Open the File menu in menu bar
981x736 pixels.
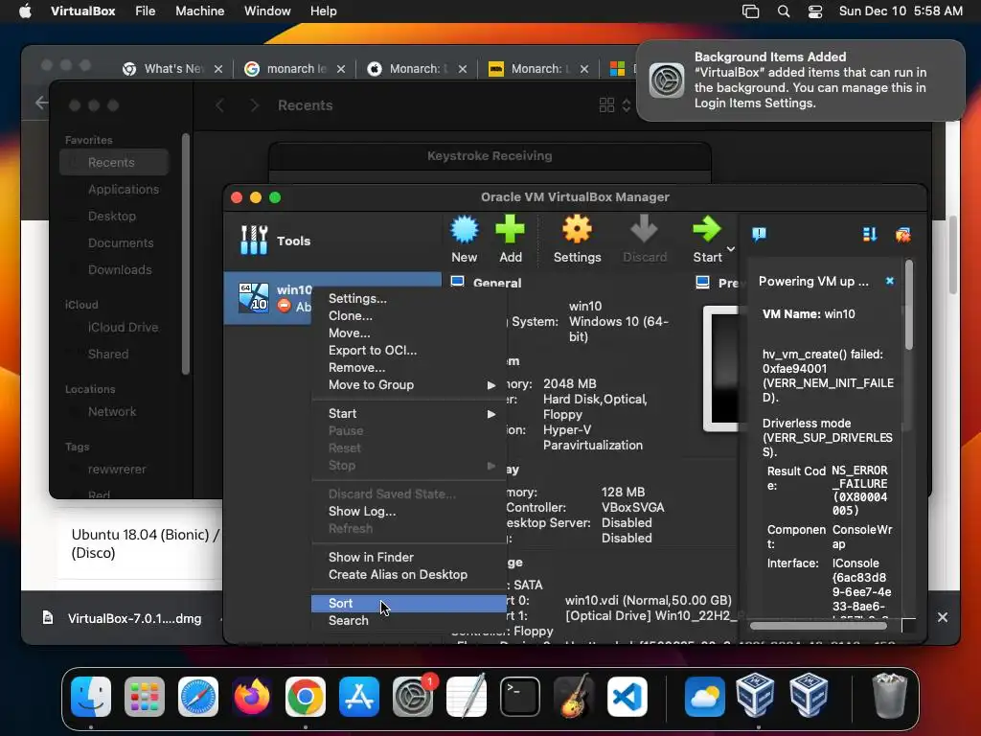[x=146, y=11]
